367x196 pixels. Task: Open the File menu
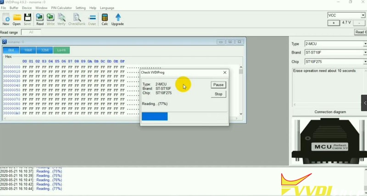[x=4, y=8]
